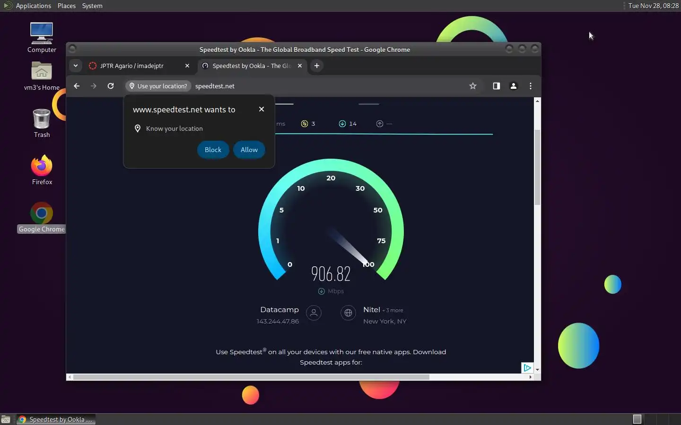Open Chrome three-dot menu
This screenshot has width=681, height=425.
(531, 86)
